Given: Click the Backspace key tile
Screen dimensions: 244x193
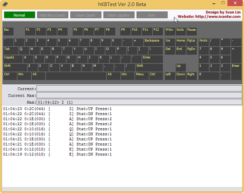Looking at the screenshot, I should (153, 42).
